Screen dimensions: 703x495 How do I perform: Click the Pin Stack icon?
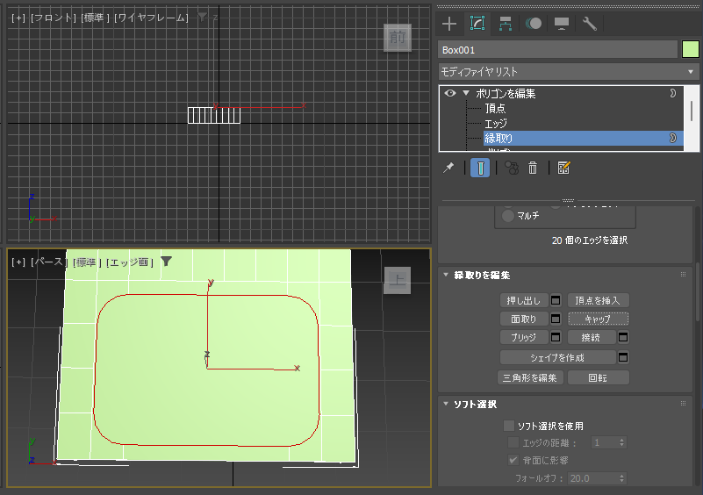pos(448,169)
